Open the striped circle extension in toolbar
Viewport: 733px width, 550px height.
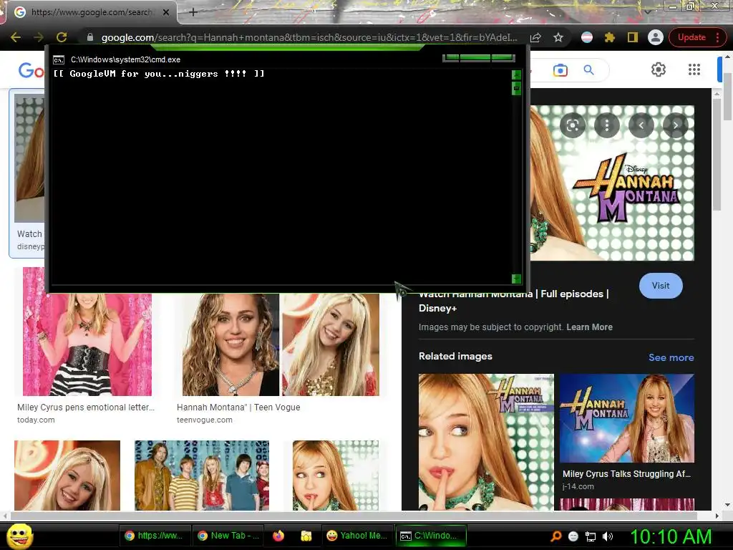[x=587, y=37]
